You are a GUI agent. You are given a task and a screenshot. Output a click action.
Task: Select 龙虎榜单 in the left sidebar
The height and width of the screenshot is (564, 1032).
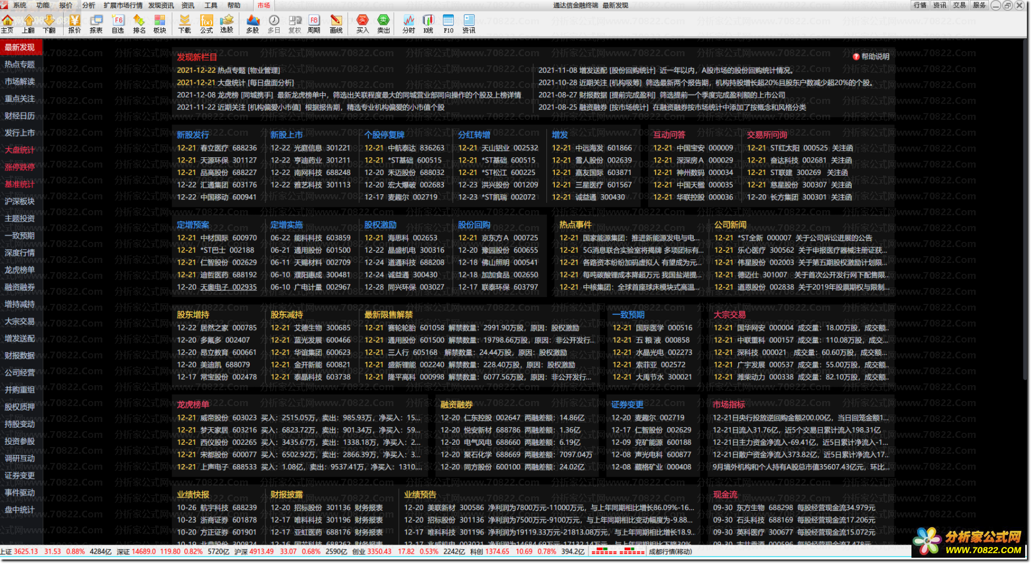click(21, 270)
